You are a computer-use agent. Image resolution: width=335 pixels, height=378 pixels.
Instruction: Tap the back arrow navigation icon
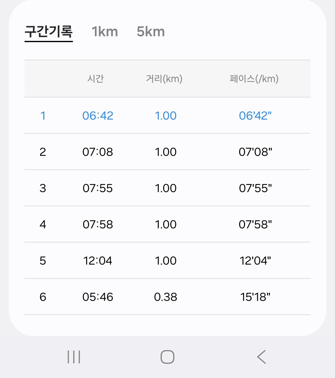pyautogui.click(x=261, y=357)
